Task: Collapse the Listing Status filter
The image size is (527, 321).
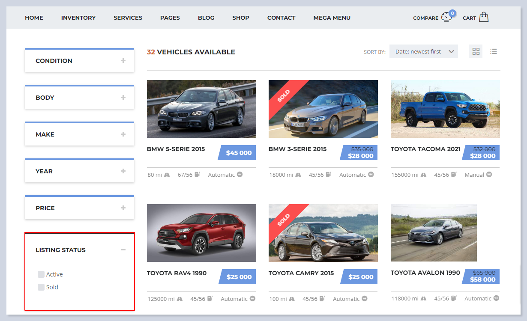Action: tap(123, 250)
